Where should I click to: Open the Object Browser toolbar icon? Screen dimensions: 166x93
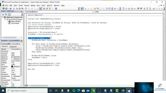pyautogui.click(x=50, y=9)
